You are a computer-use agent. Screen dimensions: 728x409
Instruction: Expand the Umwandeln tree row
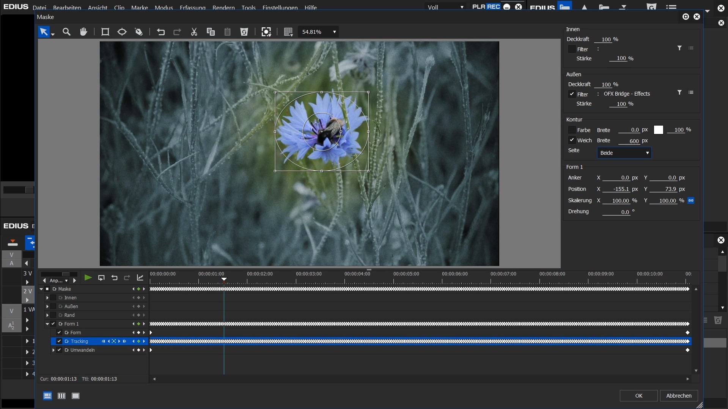(53, 350)
